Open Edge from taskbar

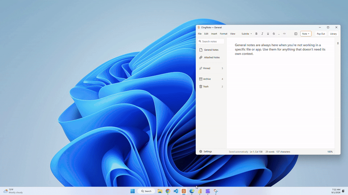192,191
